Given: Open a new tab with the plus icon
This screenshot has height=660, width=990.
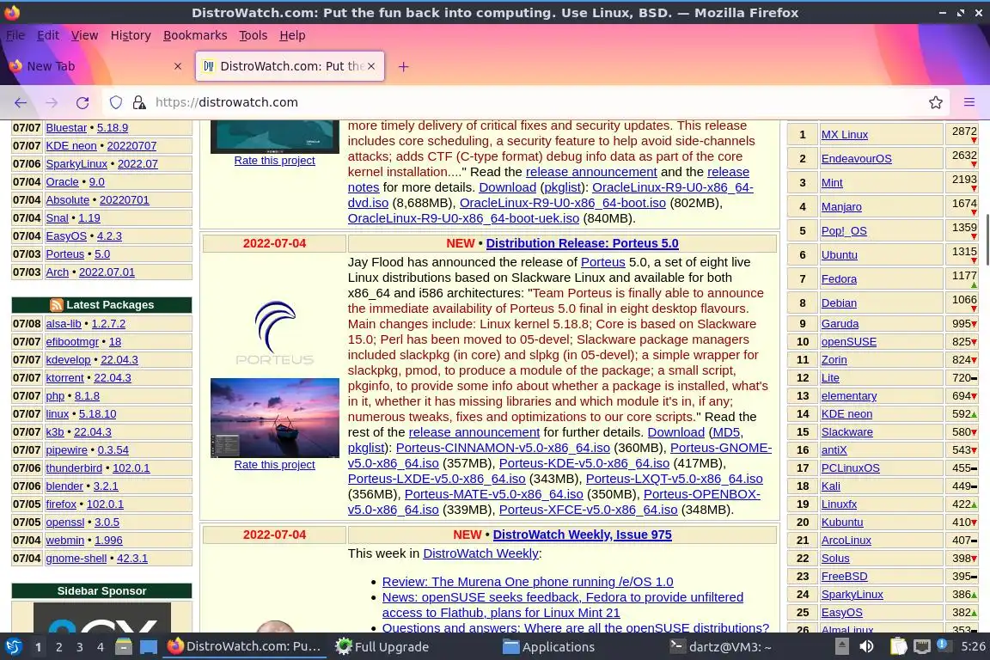Looking at the screenshot, I should click(403, 66).
